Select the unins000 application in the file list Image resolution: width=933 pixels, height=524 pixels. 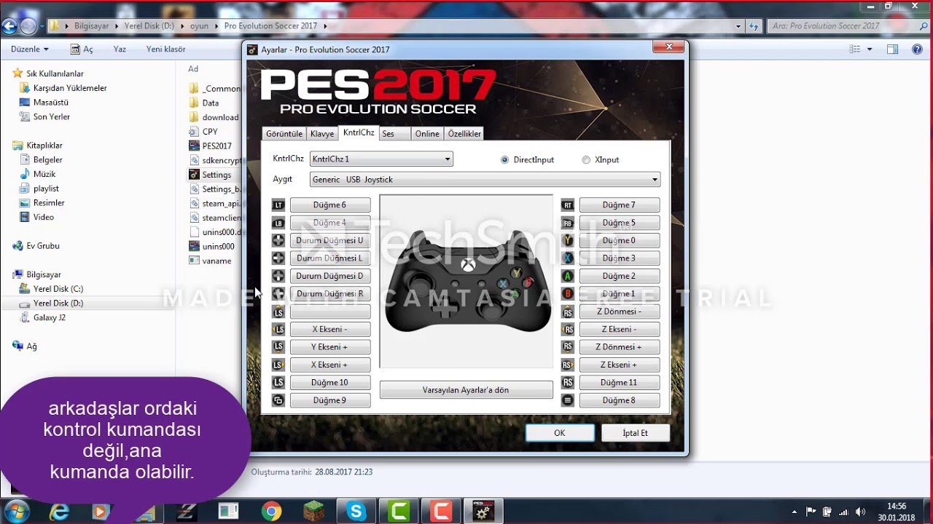point(217,247)
